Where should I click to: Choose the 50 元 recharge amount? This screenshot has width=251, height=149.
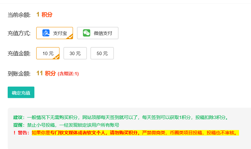[102, 53]
